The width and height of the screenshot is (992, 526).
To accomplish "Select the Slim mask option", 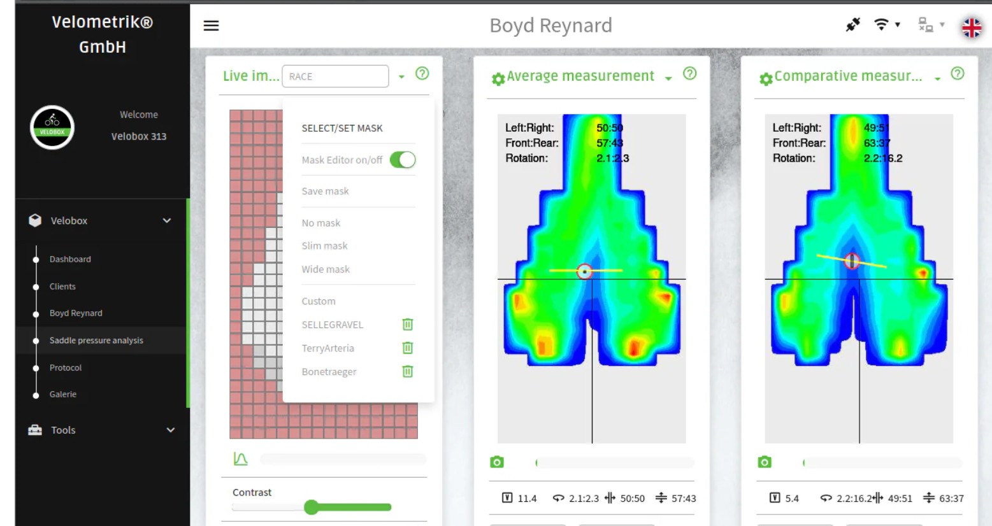I will 324,246.
